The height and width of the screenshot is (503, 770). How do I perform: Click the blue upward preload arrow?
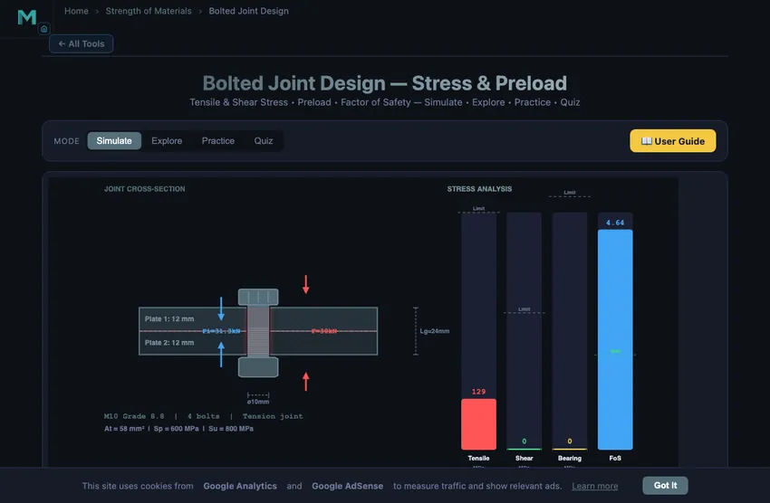[x=221, y=354]
